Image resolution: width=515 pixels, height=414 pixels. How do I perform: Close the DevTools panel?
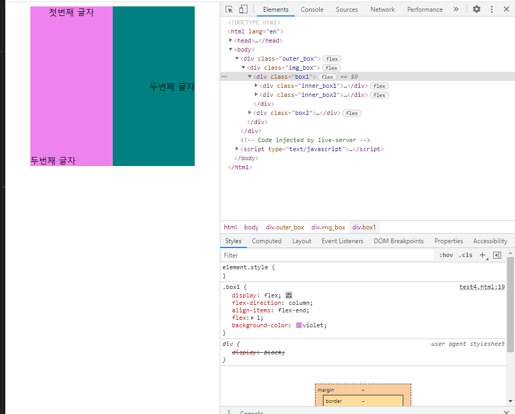tap(506, 9)
